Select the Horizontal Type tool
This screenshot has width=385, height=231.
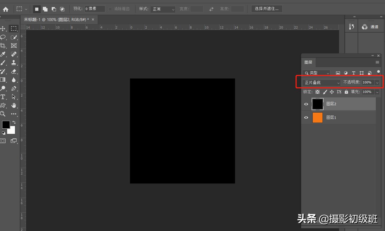3,97
